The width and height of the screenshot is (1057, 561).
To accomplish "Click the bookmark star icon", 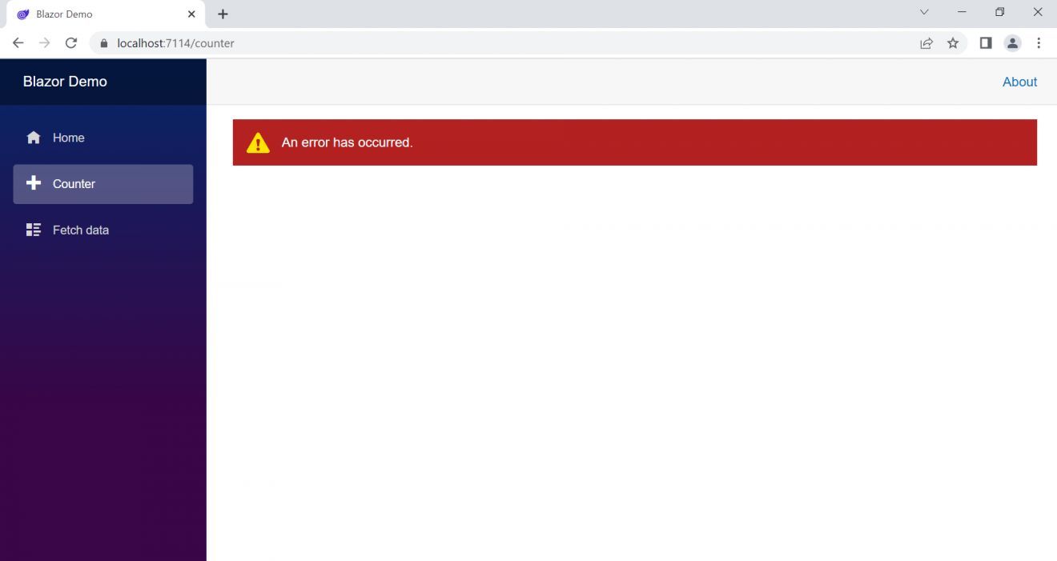I will (x=953, y=43).
